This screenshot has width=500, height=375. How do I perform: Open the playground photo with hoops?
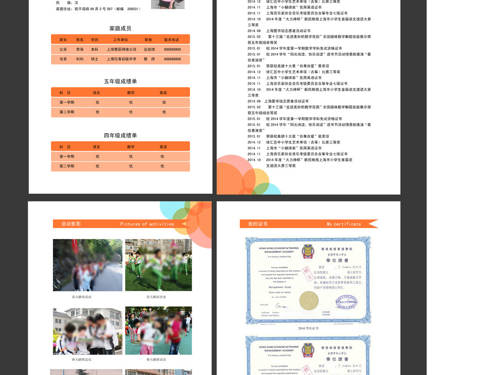point(158,331)
